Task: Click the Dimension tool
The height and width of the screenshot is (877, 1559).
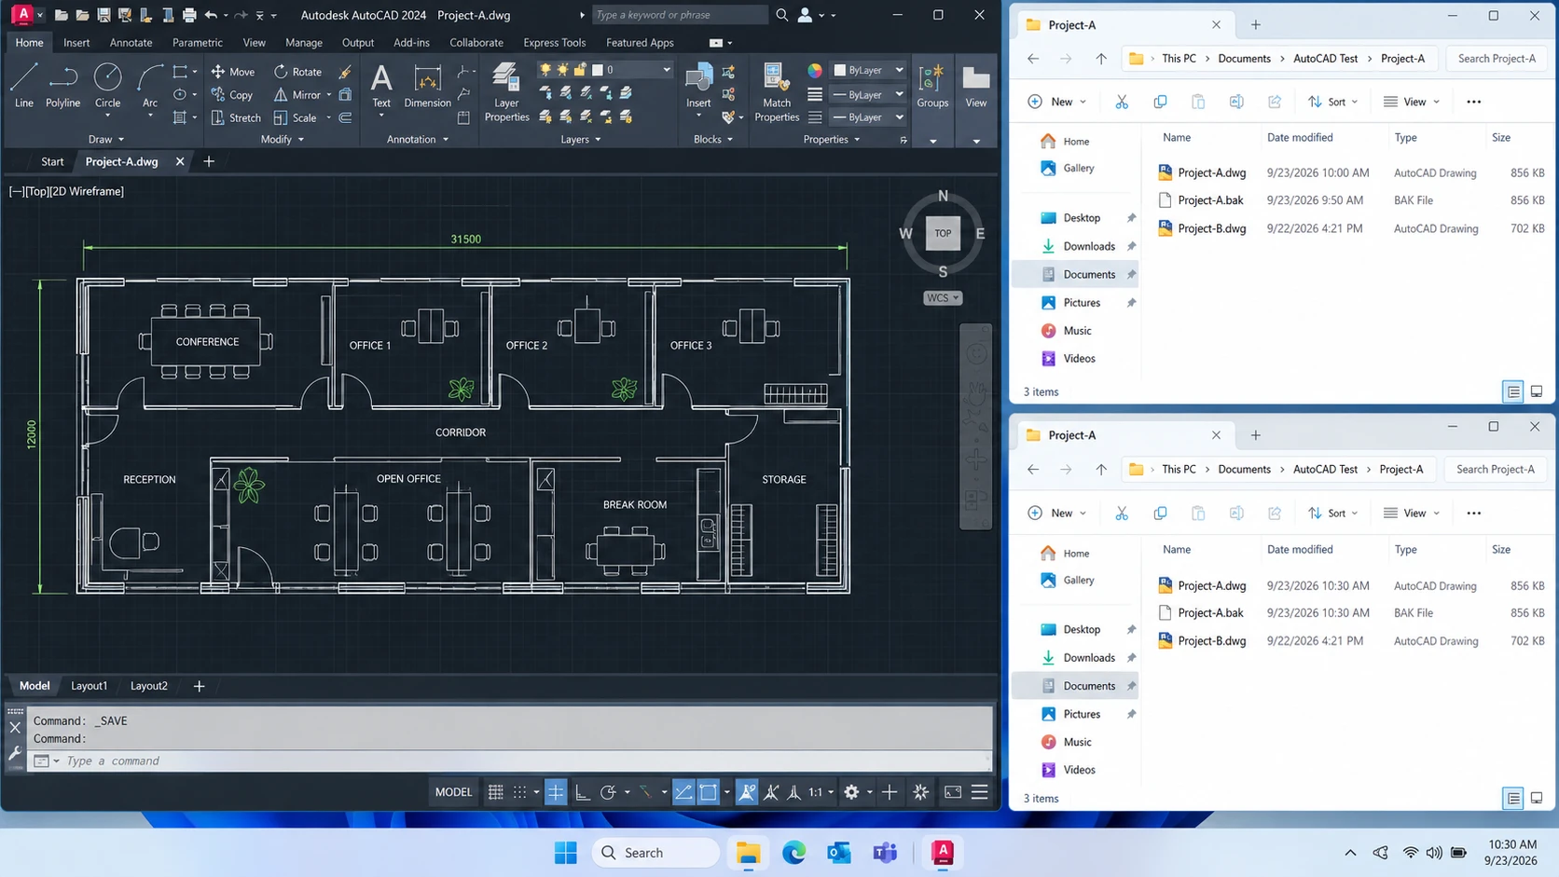Action: [x=427, y=86]
